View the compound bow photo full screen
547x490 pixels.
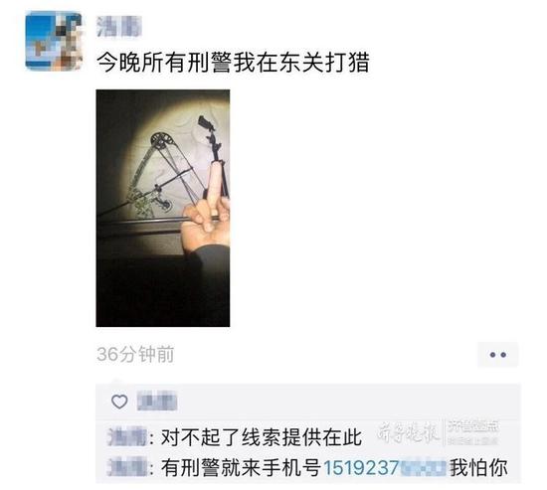pyautogui.click(x=163, y=208)
